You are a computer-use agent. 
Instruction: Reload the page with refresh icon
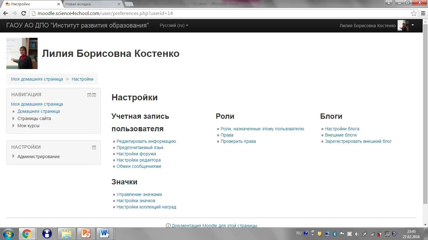[23, 13]
